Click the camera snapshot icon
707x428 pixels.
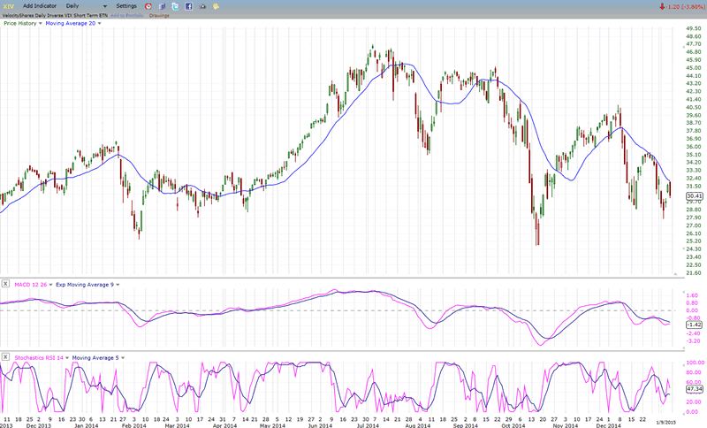coord(202,5)
